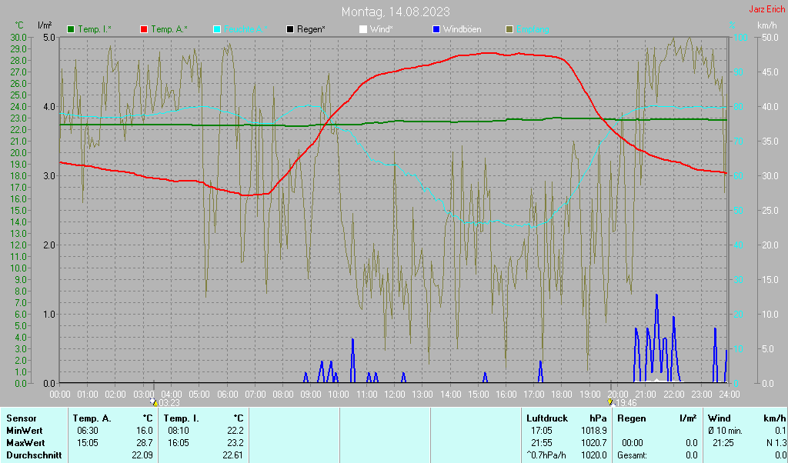Click the '21:25' wind gust time
Screen dimensions: 788x463
click(723, 444)
